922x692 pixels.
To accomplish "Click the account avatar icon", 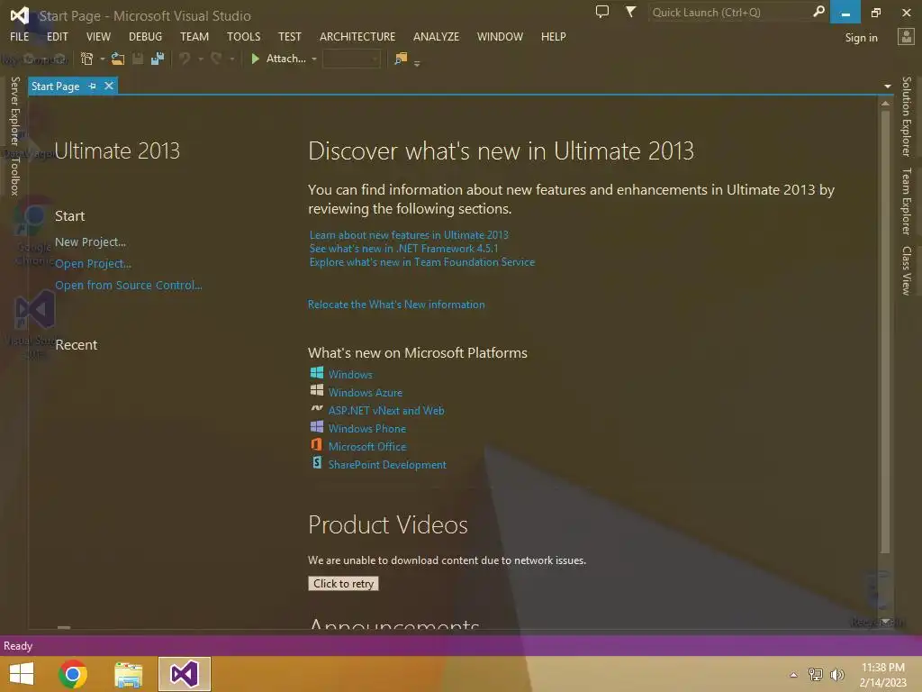I will (x=906, y=37).
